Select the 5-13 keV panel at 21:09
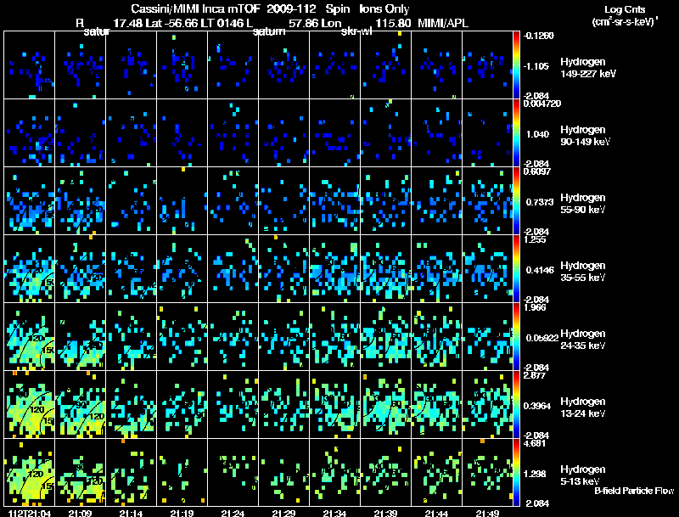Viewport: 679px width, 517px height. click(81, 472)
